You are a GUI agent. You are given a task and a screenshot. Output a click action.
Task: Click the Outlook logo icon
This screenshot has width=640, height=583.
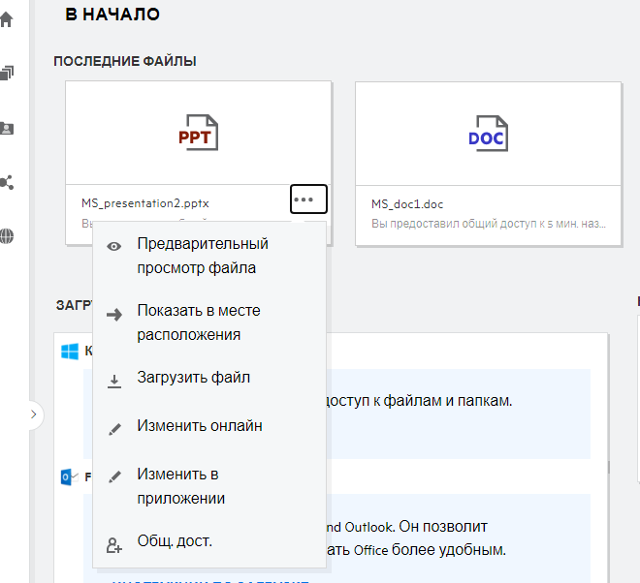pos(70,476)
